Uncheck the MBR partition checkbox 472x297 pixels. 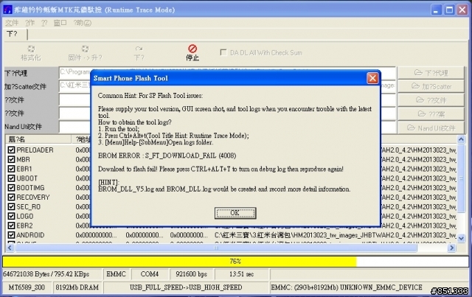click(11, 159)
